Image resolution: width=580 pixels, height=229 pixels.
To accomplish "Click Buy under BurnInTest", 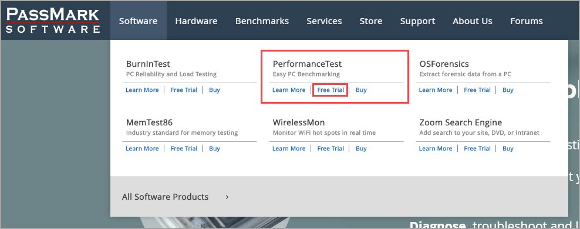I will [214, 90].
